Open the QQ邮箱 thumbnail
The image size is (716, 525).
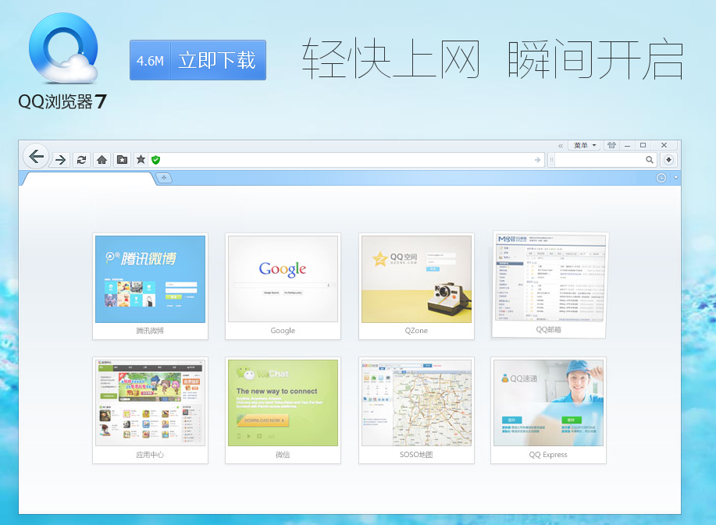pyautogui.click(x=550, y=285)
